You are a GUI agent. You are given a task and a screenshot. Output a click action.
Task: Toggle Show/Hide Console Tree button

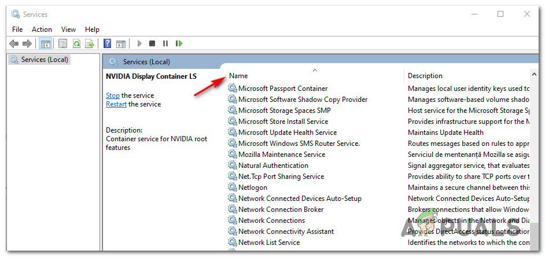pos(45,43)
